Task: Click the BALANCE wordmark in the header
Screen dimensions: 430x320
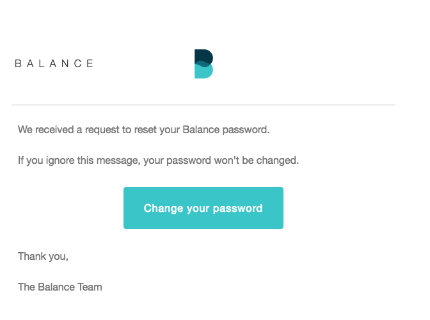Action: click(x=54, y=63)
